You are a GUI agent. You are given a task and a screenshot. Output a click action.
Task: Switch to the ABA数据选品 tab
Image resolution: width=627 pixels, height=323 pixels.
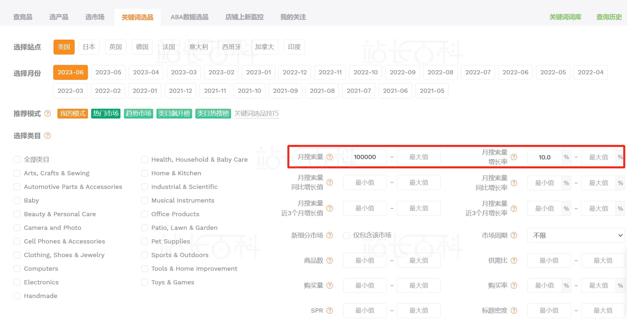190,17
